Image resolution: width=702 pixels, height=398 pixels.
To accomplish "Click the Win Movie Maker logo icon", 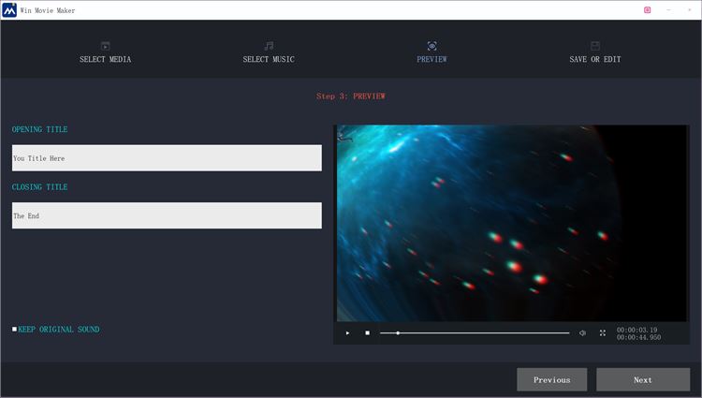I will pos(9,10).
